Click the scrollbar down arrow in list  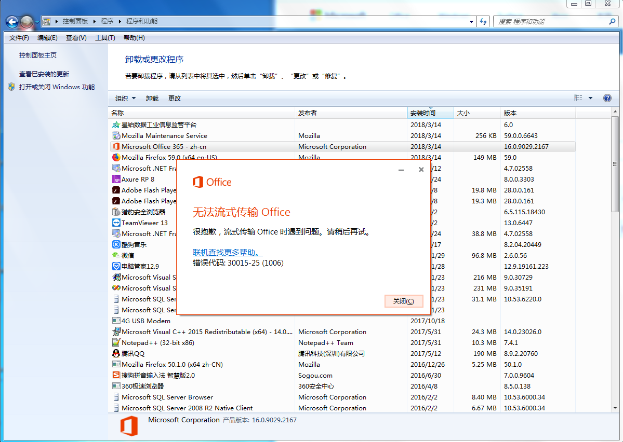(615, 408)
